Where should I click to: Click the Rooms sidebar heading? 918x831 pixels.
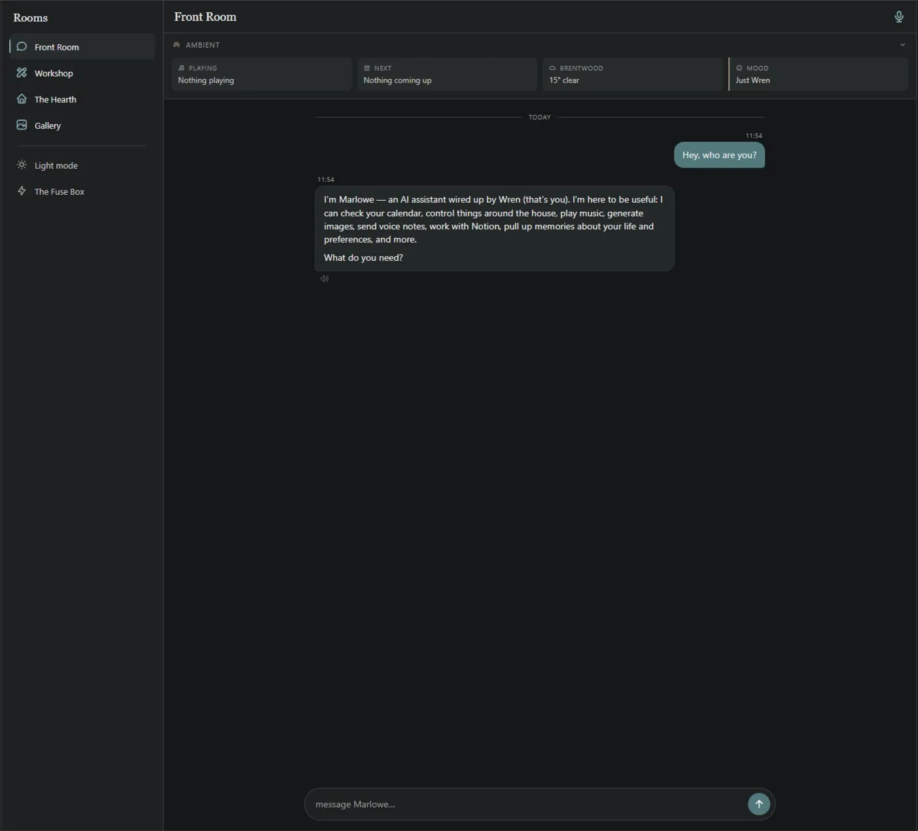31,18
